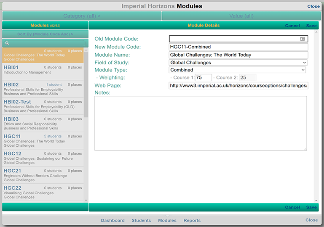
Task: Open the Sort By (Module Code Asc) menu
Action: pos(45,34)
